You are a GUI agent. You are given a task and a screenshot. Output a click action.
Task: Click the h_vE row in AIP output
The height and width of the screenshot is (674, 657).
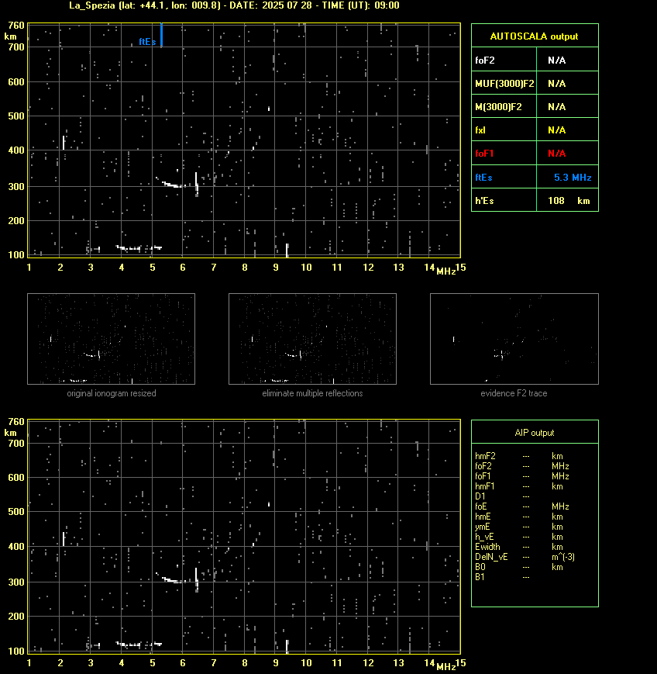point(519,537)
